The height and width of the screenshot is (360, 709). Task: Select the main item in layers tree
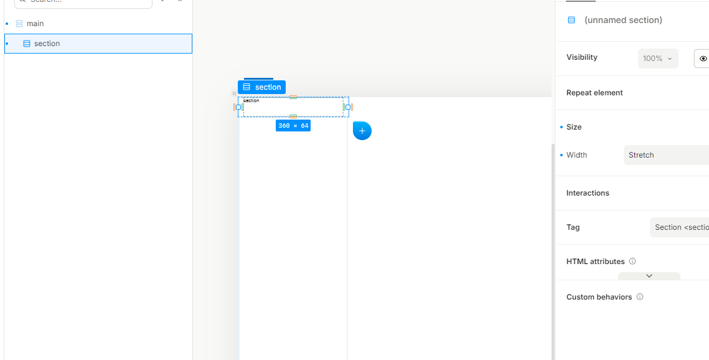tap(35, 24)
